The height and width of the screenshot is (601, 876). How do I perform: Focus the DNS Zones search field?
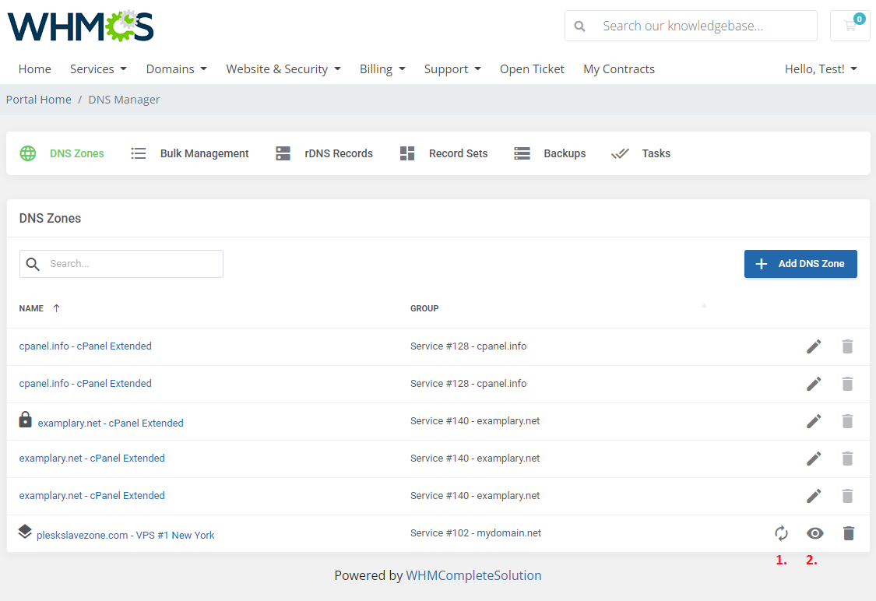click(x=121, y=264)
